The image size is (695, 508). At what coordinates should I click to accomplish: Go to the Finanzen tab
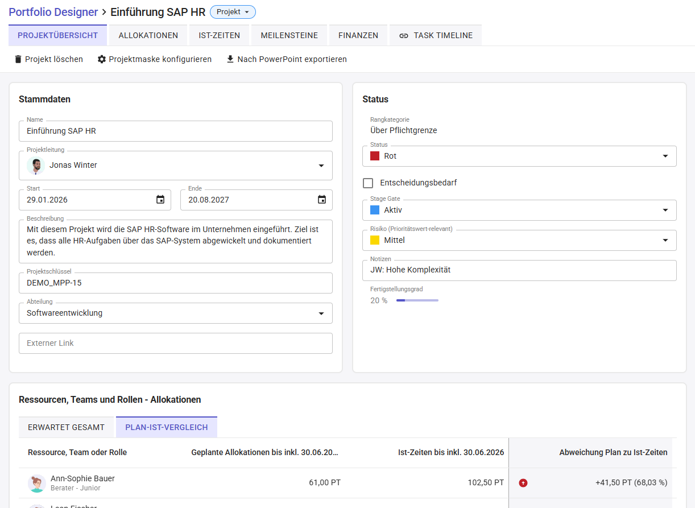[358, 35]
